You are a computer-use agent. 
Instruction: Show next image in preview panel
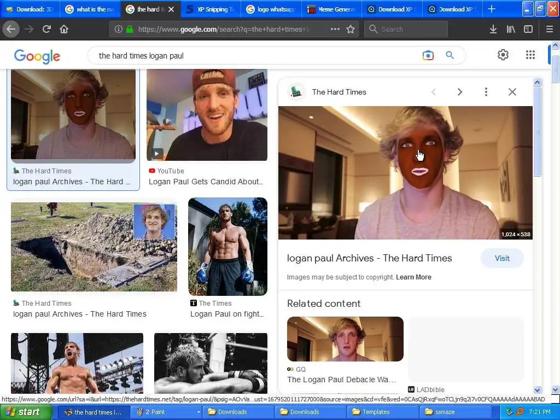(460, 92)
